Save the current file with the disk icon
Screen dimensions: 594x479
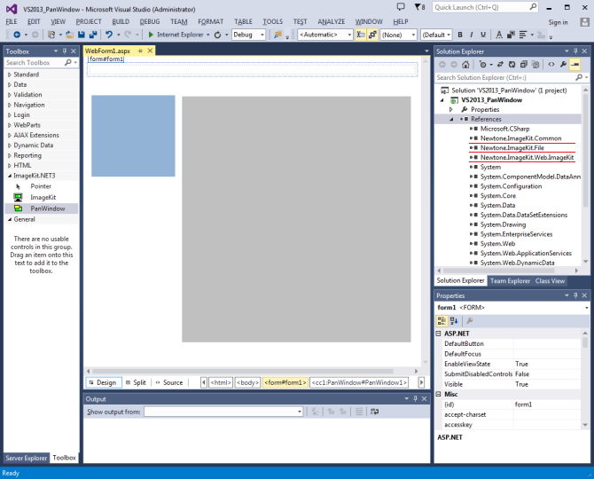(81, 35)
